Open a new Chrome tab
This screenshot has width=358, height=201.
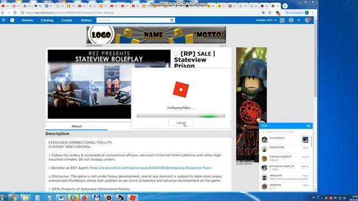click(285, 6)
